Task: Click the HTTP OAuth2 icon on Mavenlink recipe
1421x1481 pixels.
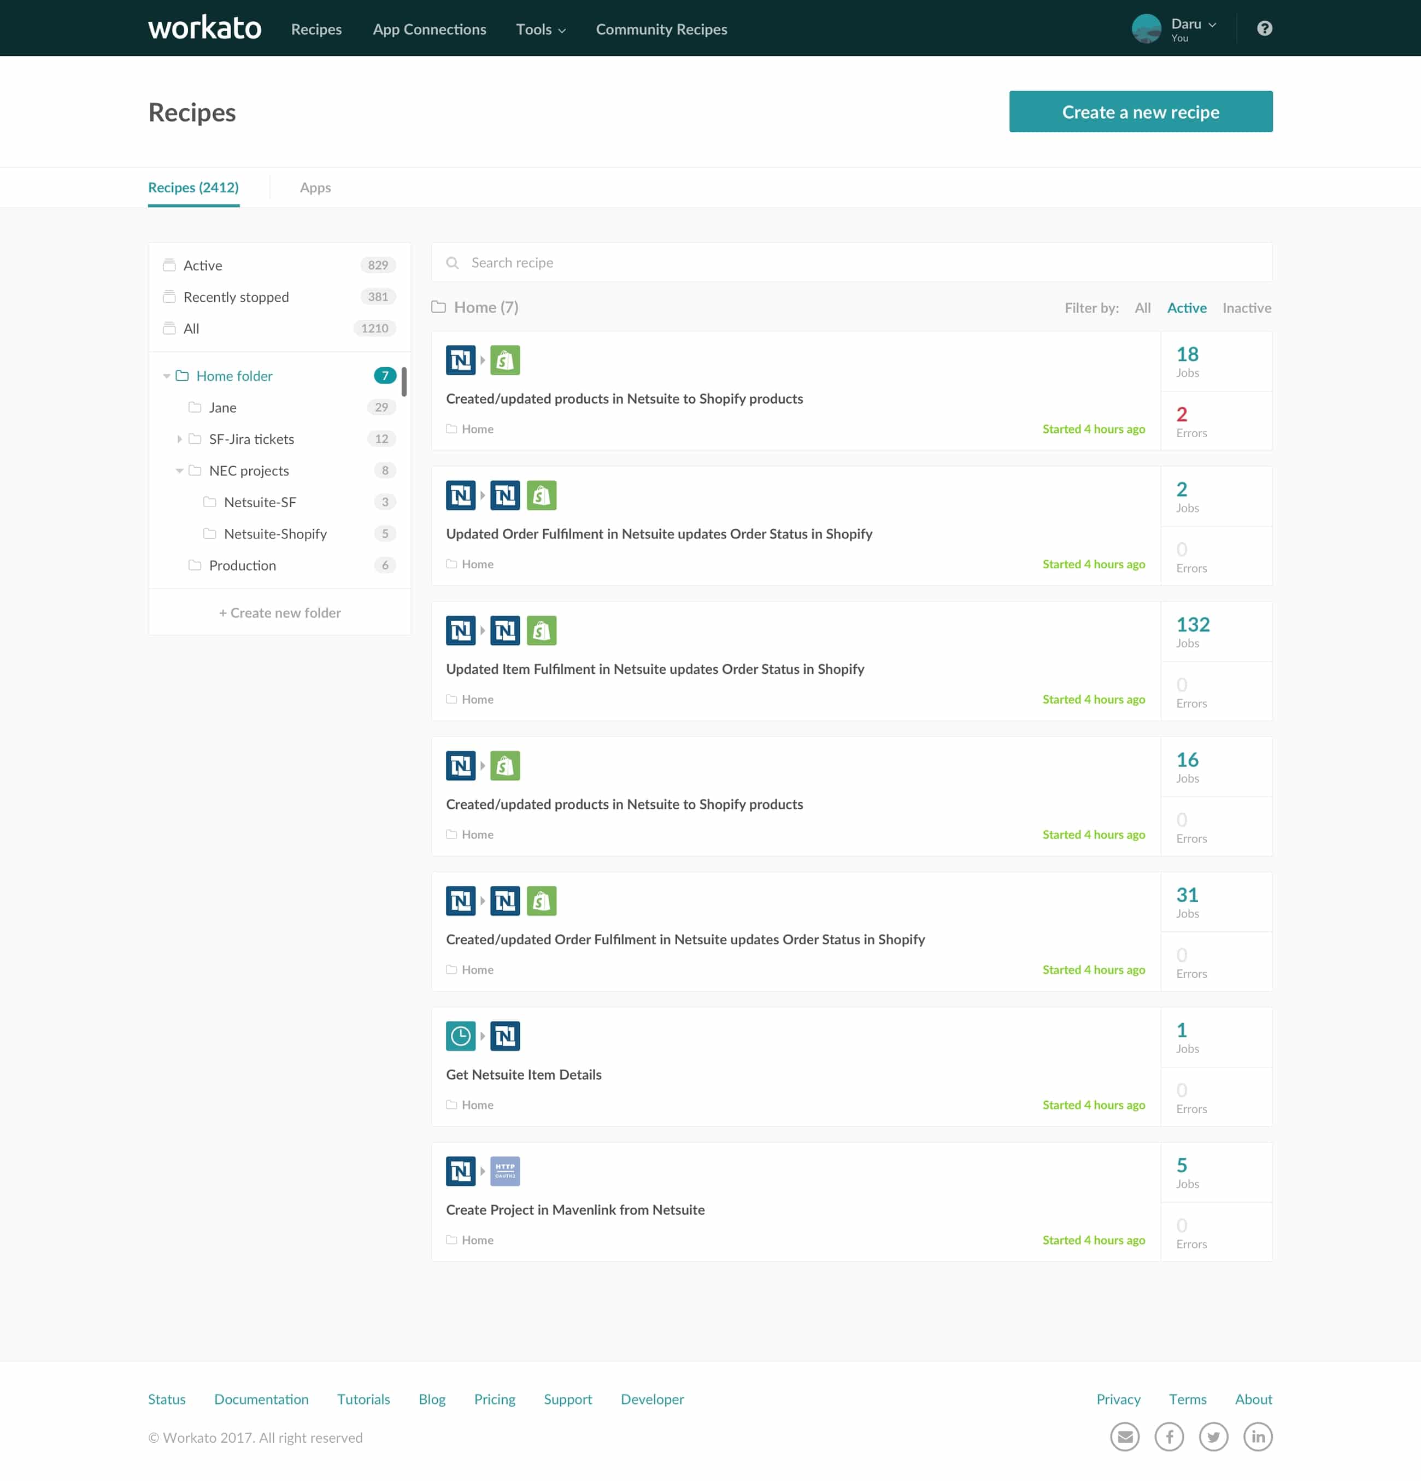Action: pos(505,1171)
